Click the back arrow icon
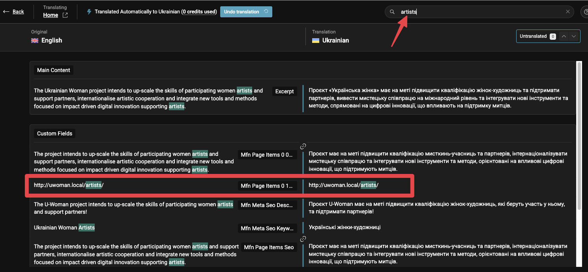 [6, 12]
